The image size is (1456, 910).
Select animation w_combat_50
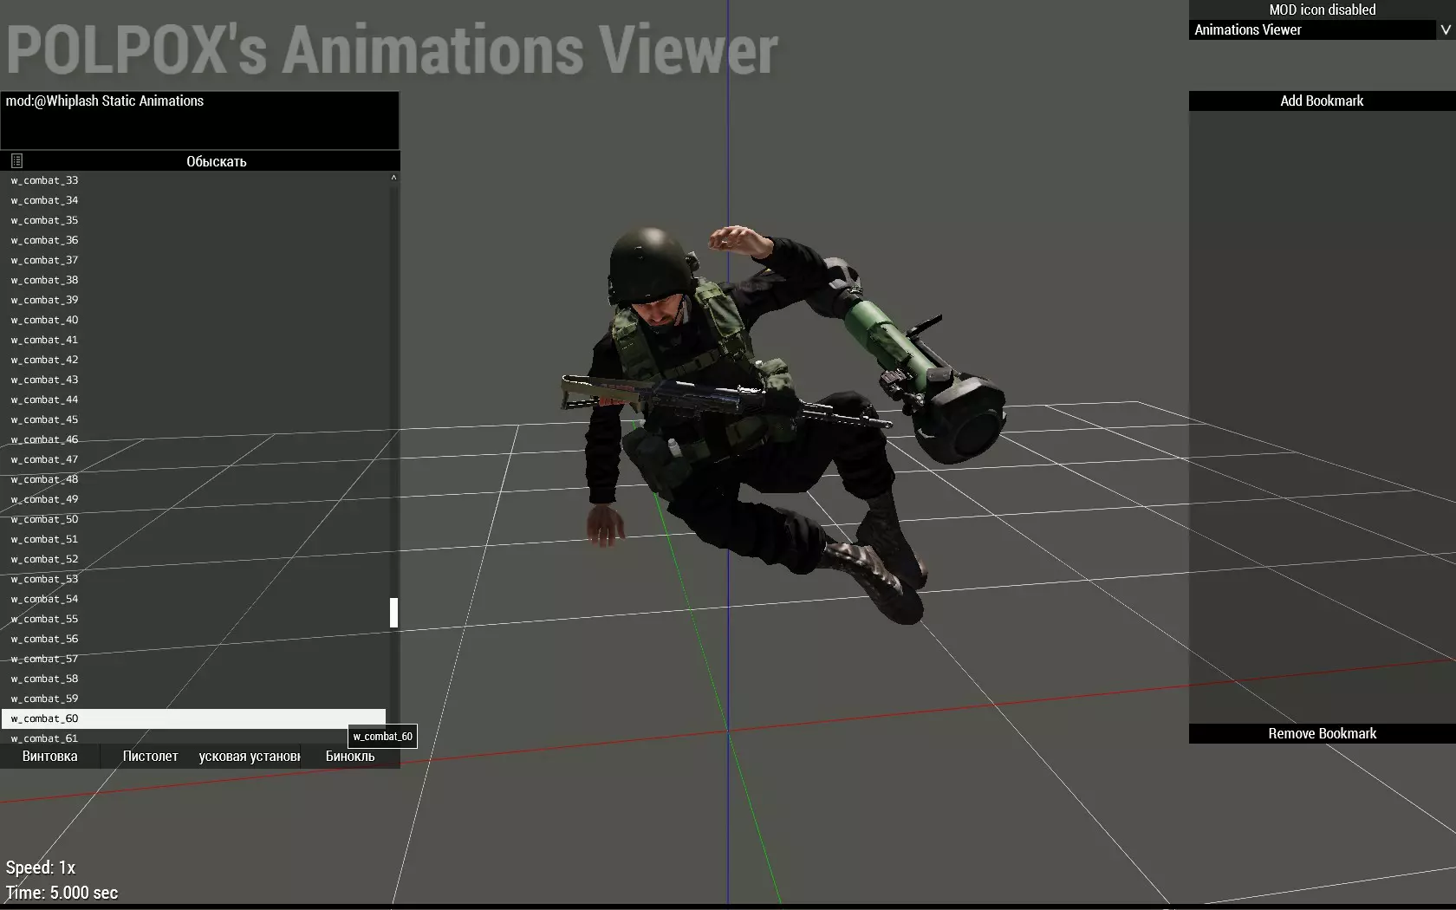(x=194, y=519)
